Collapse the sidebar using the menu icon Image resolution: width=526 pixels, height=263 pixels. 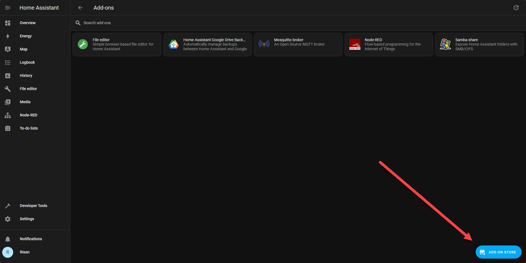pos(8,8)
